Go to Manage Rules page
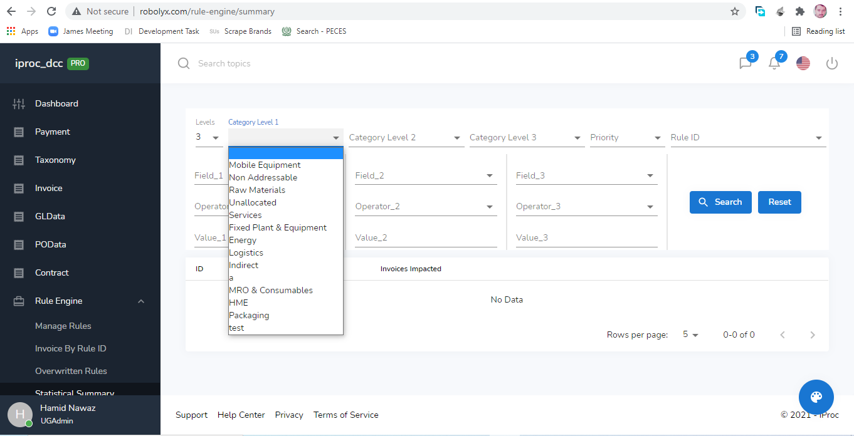 63,326
